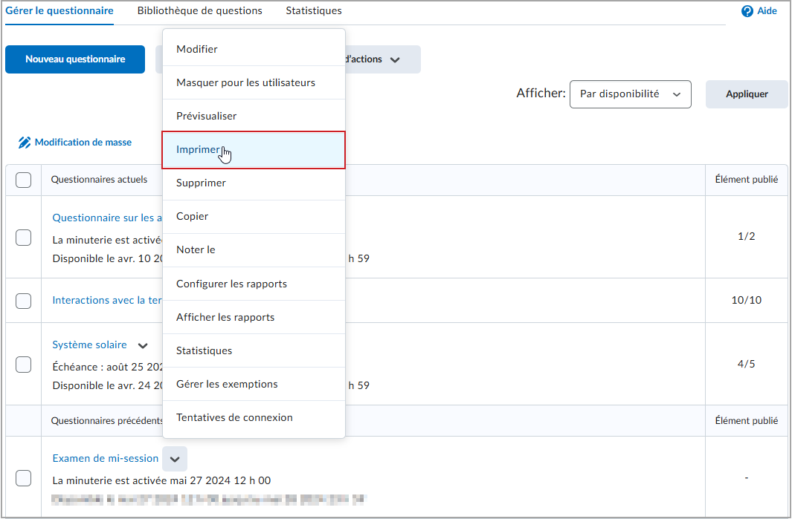The image size is (792, 519).
Task: Choose Gérer les exemptions
Action: coord(254,385)
